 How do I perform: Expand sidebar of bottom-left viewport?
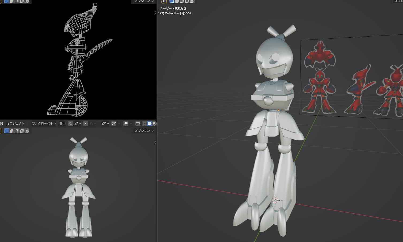155,142
